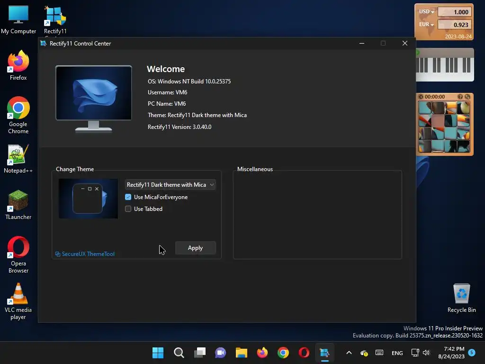Launch Firefox from the taskbar
This screenshot has height=364, width=485.
pyautogui.click(x=262, y=353)
